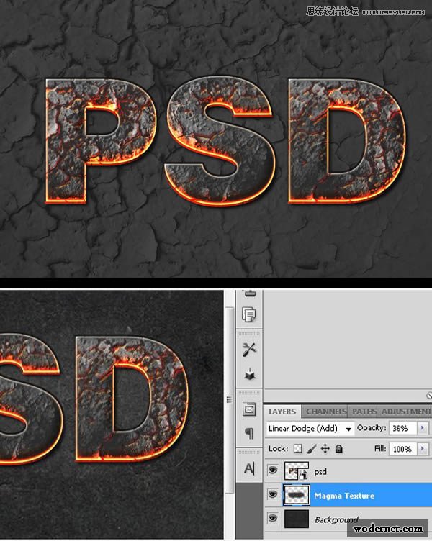Select the psd layer name
The height and width of the screenshot is (541, 432).
click(x=320, y=472)
